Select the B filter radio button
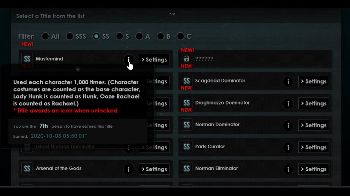This screenshot has height=196, width=350. (161, 36)
